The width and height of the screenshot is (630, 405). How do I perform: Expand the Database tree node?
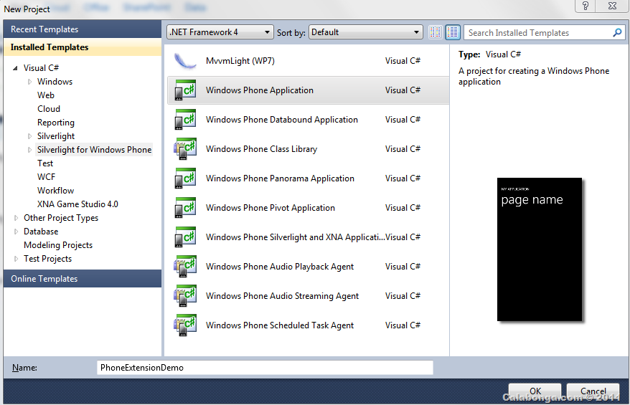tap(16, 232)
